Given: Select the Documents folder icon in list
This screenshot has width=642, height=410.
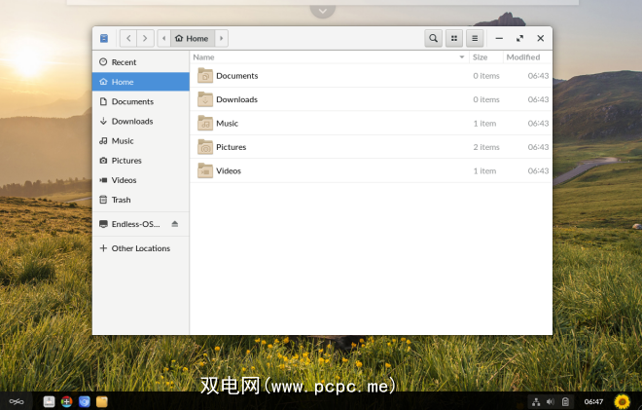Looking at the screenshot, I should (205, 76).
